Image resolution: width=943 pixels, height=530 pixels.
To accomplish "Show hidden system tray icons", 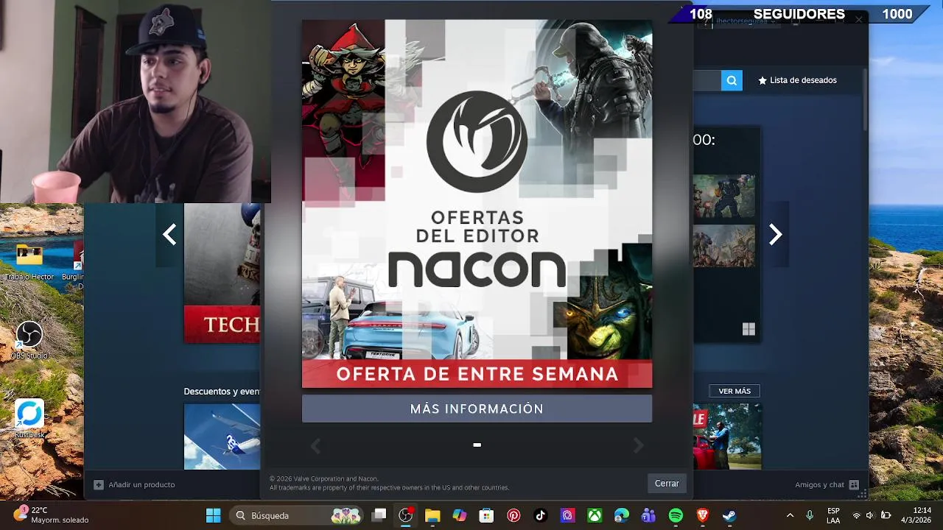I will 790,515.
